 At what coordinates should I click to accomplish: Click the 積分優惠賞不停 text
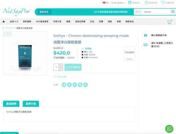point(159,35)
